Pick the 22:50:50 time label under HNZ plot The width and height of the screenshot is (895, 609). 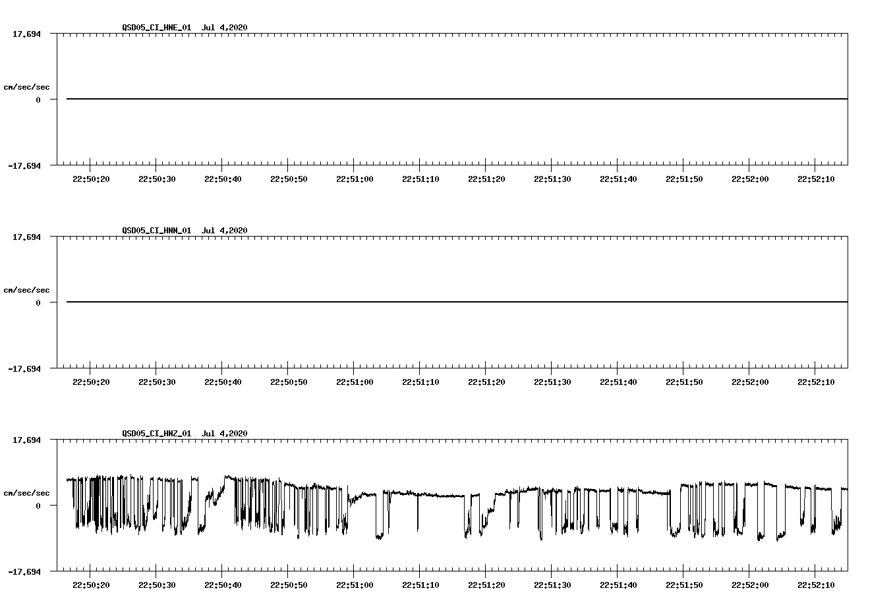(289, 585)
